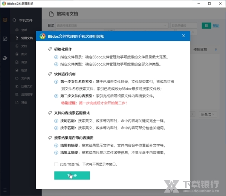226x196 pixels.
Task: Click the monitor icon in the left rail
Action: pos(5,20)
